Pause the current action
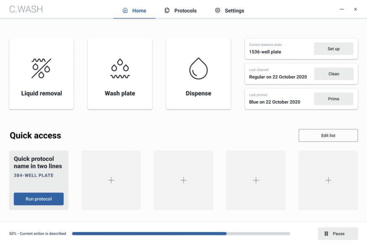The width and height of the screenshot is (367, 245). [338, 234]
